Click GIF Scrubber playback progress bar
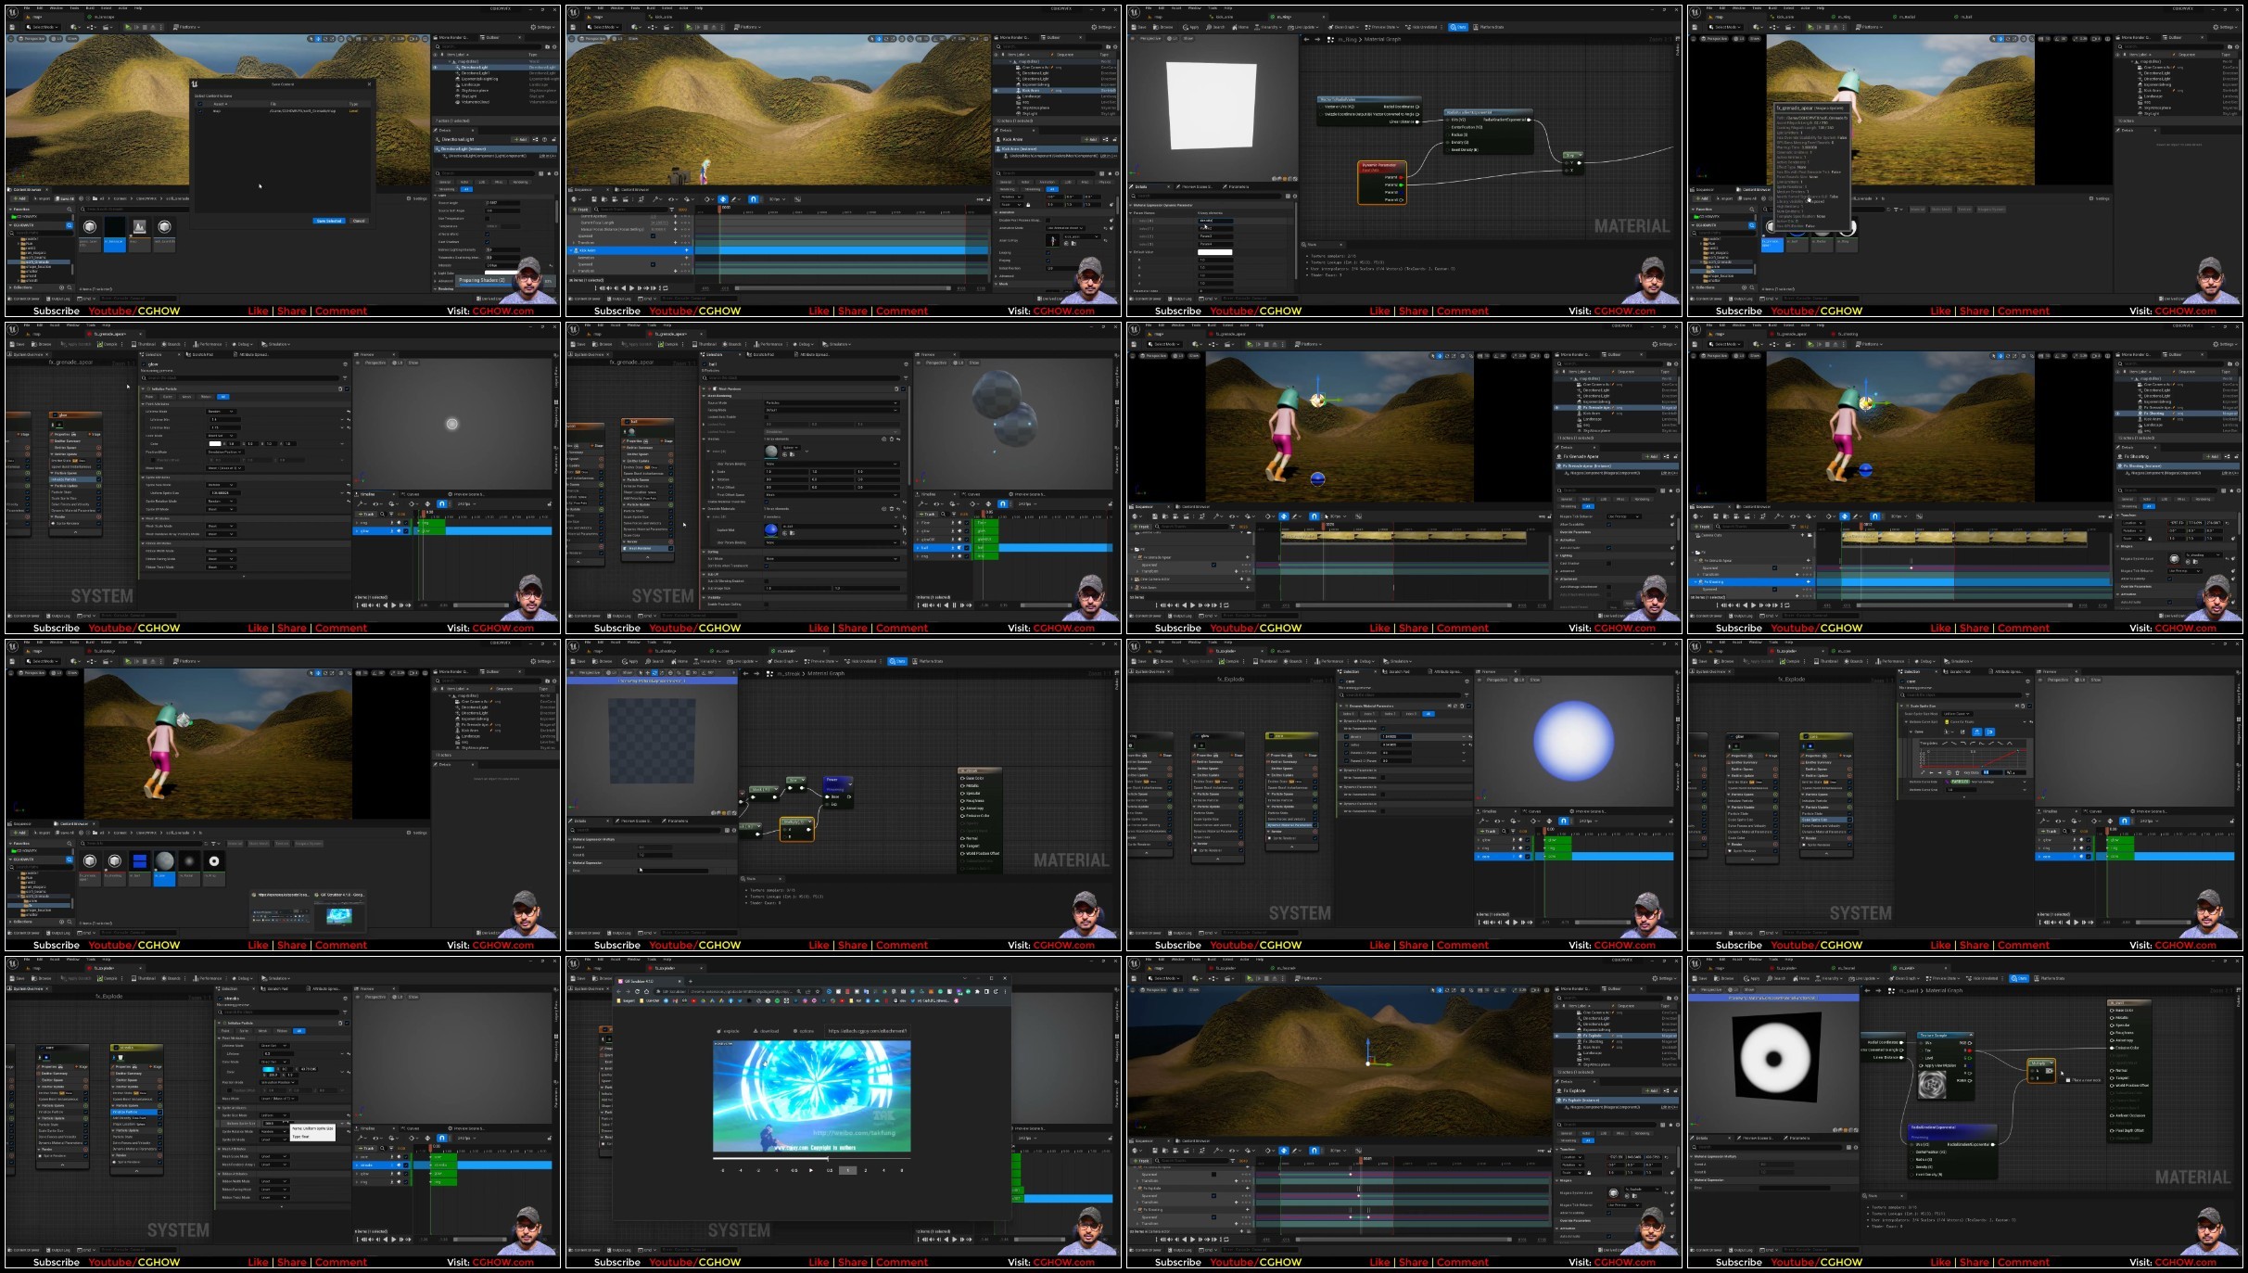 [810, 1159]
